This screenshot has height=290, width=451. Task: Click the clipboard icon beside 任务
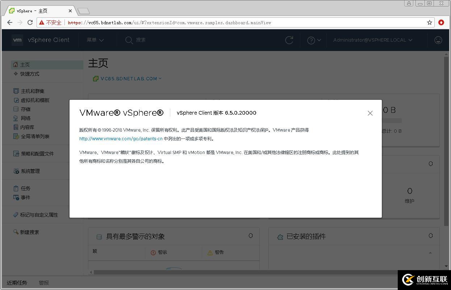(16, 188)
